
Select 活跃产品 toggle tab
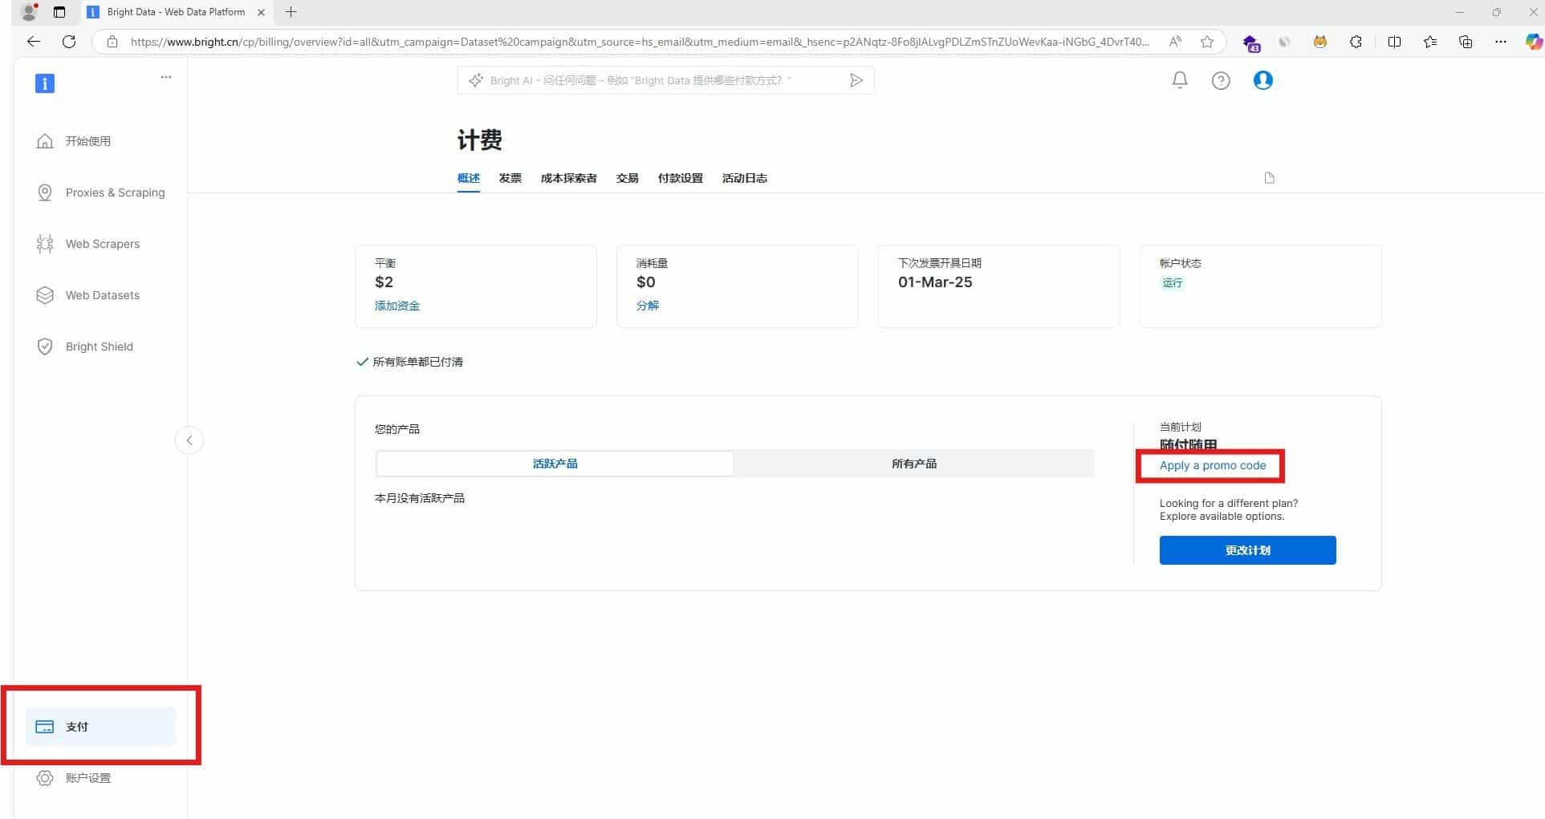tap(555, 464)
